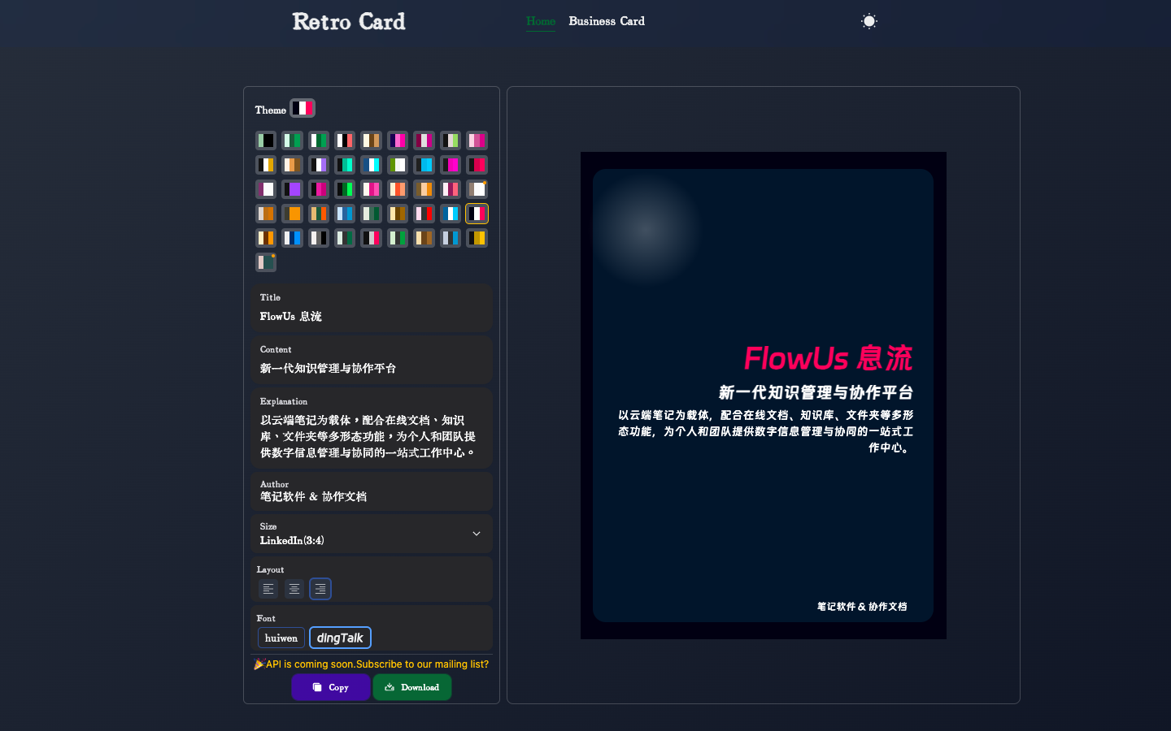Pick the blue, white and cyan theme in the second row
This screenshot has width=1171, height=731.
click(x=371, y=165)
